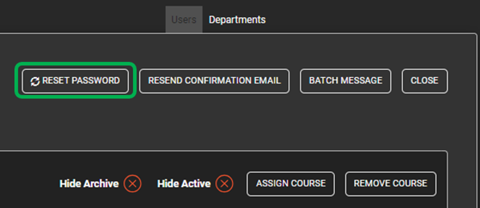Click the circular arrows icon on Reset Password
Viewport: 480px width, 208px height.
[x=35, y=81]
